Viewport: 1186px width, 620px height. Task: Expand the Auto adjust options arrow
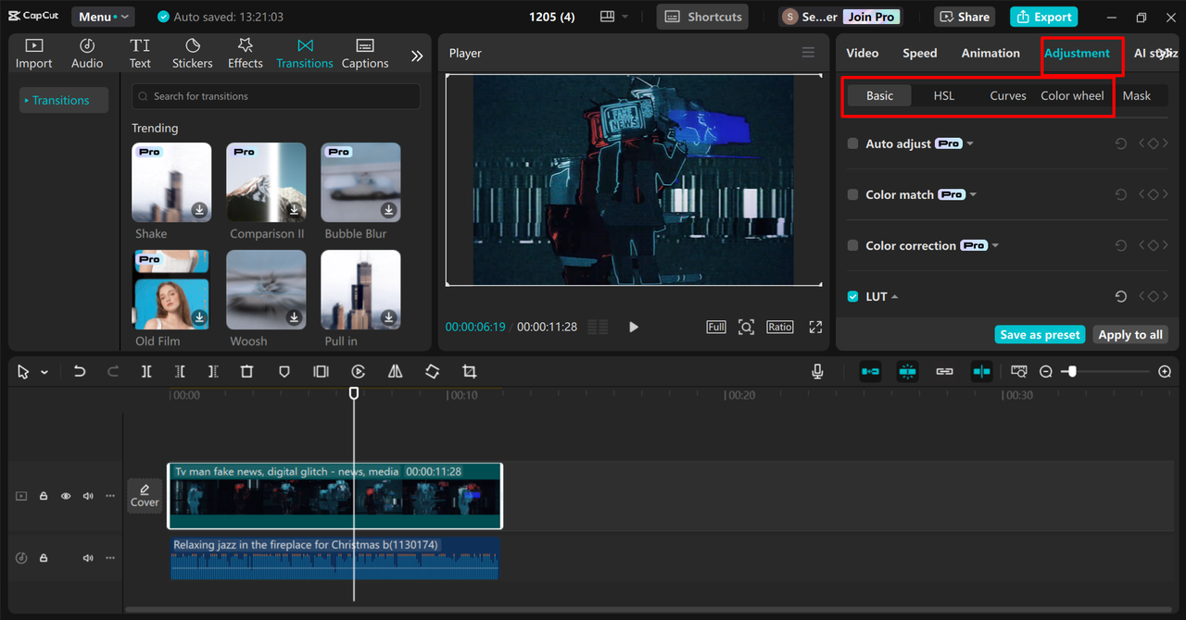[x=970, y=143]
